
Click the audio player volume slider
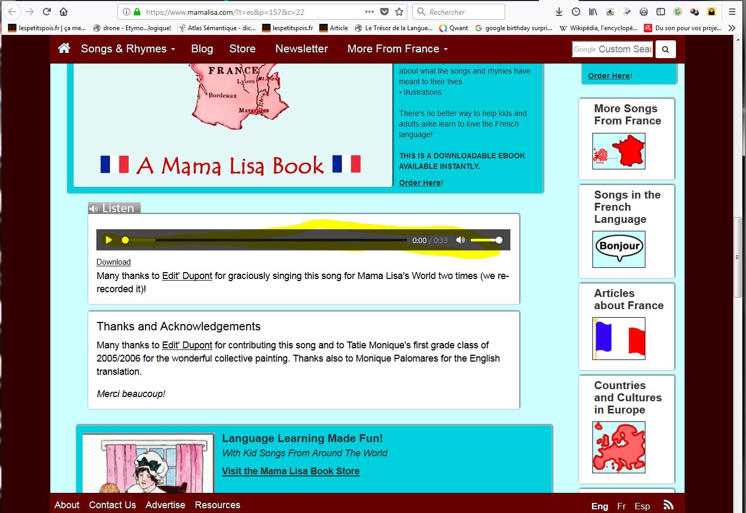[x=485, y=240]
